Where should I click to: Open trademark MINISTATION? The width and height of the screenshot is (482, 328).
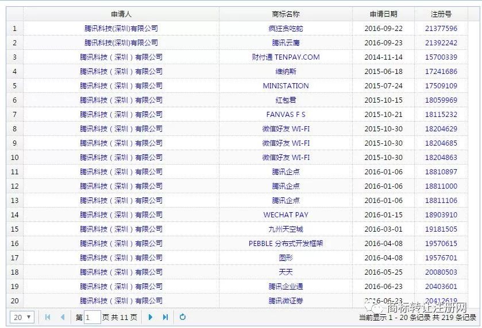[286, 86]
